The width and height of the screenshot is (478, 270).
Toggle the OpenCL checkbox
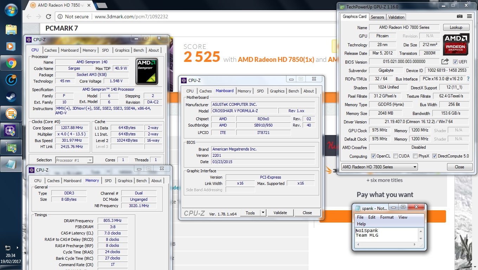[373, 156]
